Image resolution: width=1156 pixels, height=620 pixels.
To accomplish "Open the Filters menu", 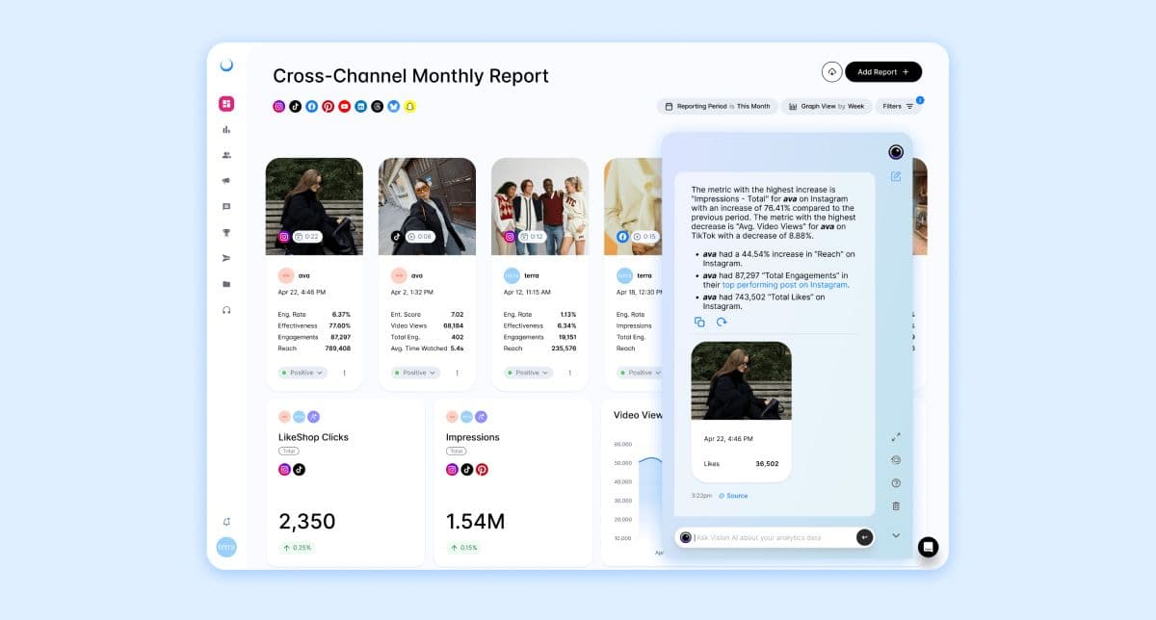I will click(x=899, y=106).
